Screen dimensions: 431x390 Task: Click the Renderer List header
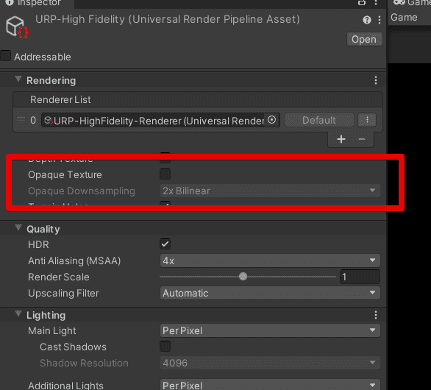198,99
